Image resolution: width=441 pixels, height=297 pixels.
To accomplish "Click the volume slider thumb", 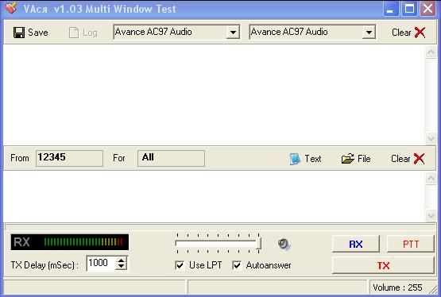I will tap(258, 243).
